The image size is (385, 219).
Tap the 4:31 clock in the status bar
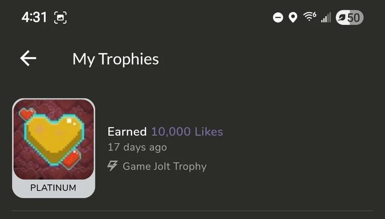coord(34,18)
